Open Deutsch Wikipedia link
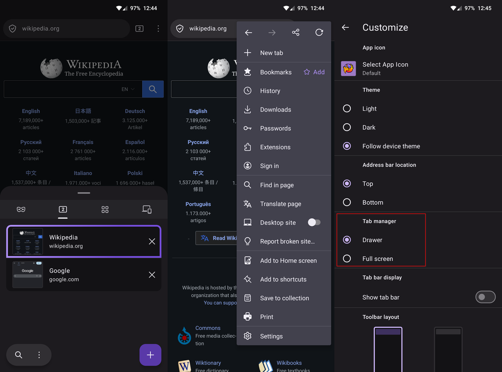Image resolution: width=502 pixels, height=372 pixels. [x=135, y=111]
